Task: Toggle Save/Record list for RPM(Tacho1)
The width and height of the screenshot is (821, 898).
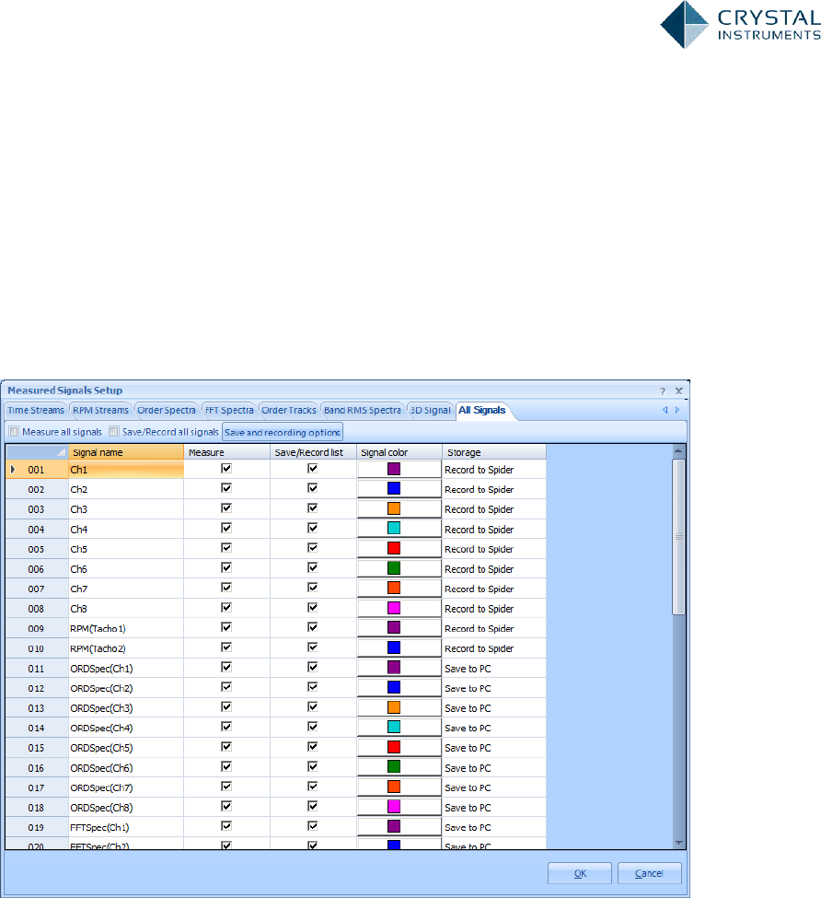Action: (312, 627)
